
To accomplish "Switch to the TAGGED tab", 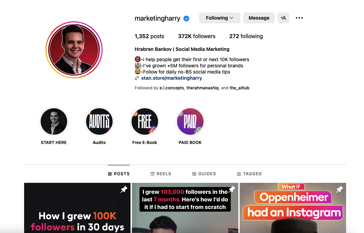I will point(249,174).
